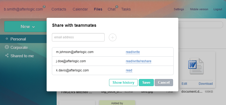Open b.smith@afterlogic.com mailbox

[x=23, y=9]
